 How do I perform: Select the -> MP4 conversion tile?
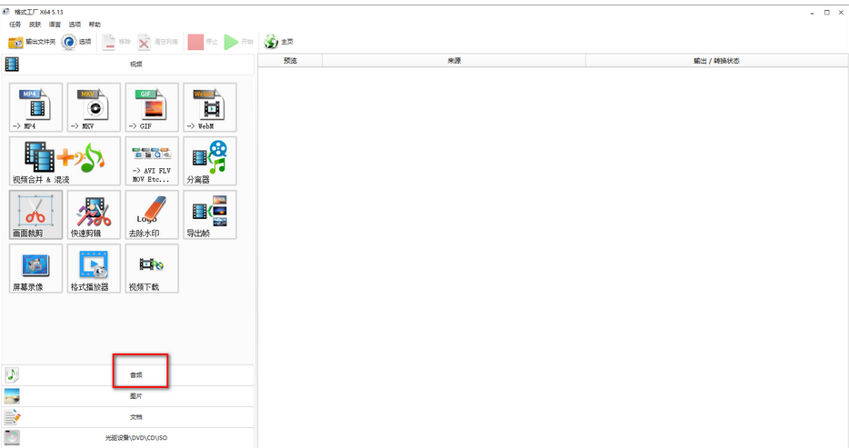35,107
